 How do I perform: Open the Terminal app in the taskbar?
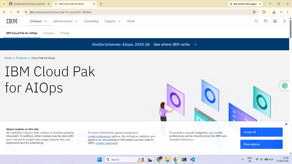click(184, 159)
